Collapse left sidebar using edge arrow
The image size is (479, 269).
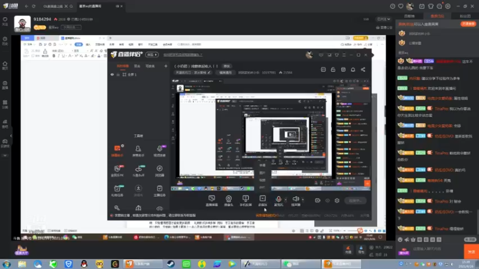(11, 136)
